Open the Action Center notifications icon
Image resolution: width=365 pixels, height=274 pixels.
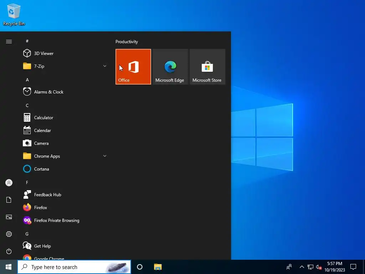click(353, 267)
